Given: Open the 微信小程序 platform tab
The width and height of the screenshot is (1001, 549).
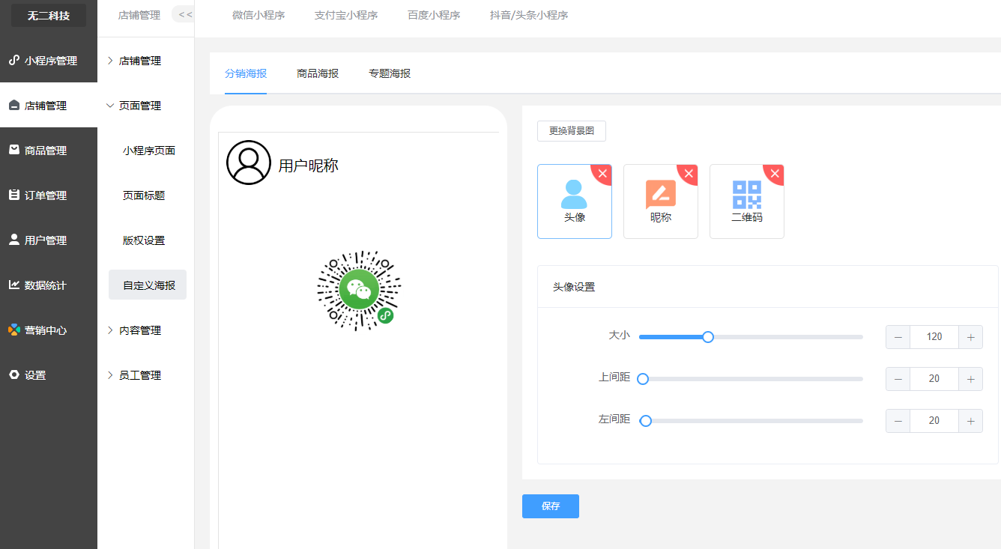Looking at the screenshot, I should coord(258,15).
